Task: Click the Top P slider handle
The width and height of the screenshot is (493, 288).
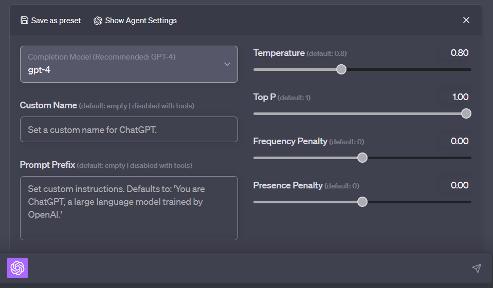Action: click(466, 113)
